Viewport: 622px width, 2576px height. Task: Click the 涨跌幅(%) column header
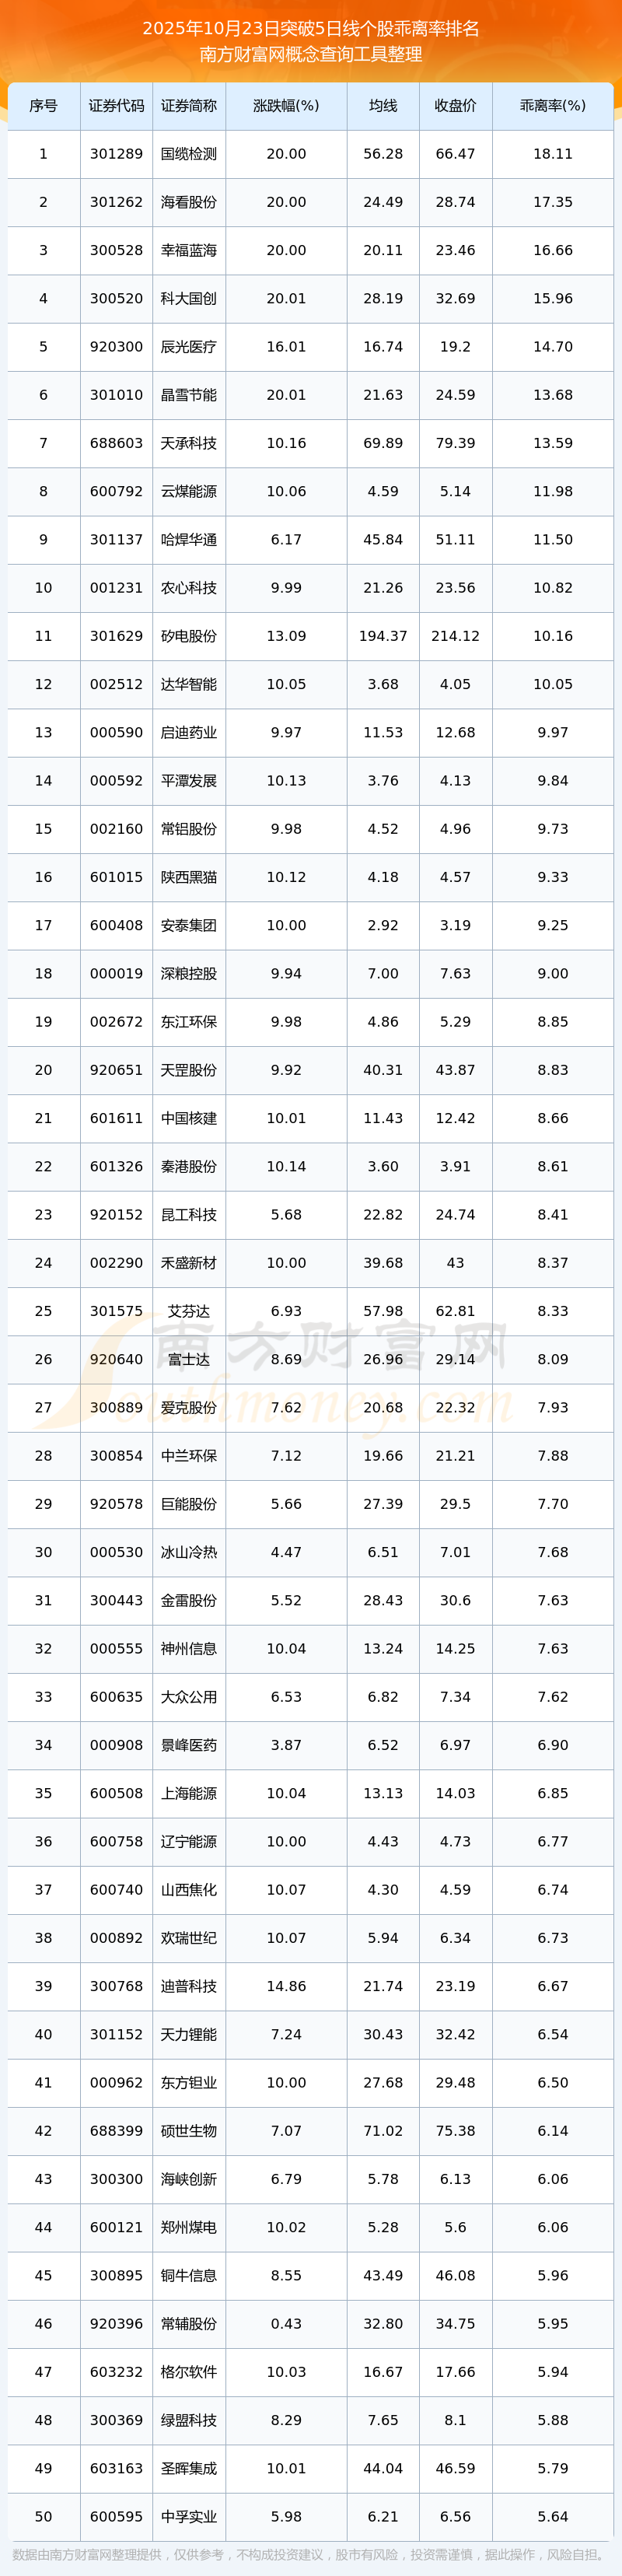[x=286, y=106]
